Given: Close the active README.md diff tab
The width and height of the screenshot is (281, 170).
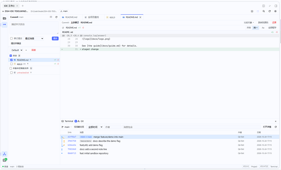Looking at the screenshot, I should 140,18.
